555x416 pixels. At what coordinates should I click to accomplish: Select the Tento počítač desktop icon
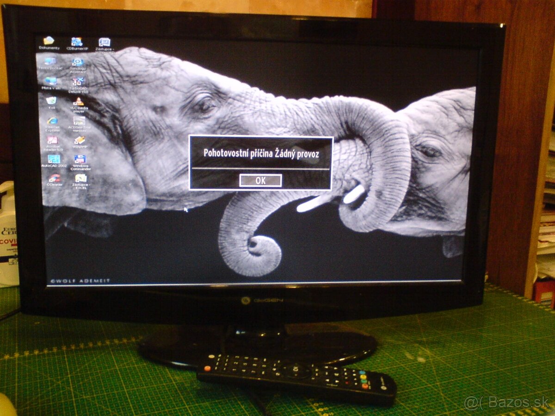tap(50, 63)
